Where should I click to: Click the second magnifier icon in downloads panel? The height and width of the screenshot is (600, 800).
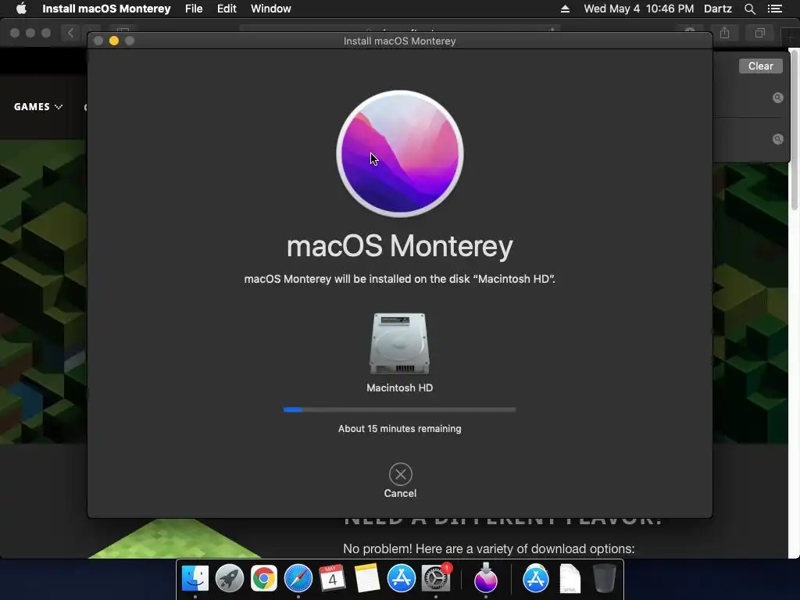[x=777, y=139]
